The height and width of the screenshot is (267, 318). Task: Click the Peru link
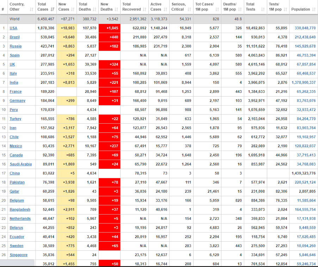click(x=14, y=110)
